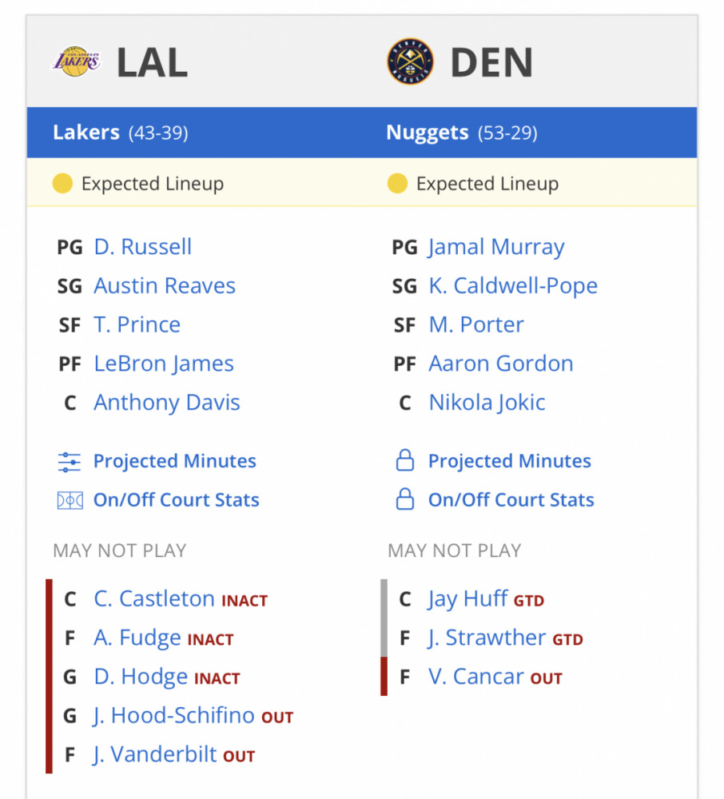Open Jay Huff game-time decision entry
Viewport: 724px width, 799px height.
(467, 599)
